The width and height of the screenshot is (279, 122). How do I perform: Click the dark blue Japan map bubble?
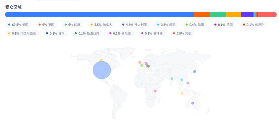(x=195, y=71)
